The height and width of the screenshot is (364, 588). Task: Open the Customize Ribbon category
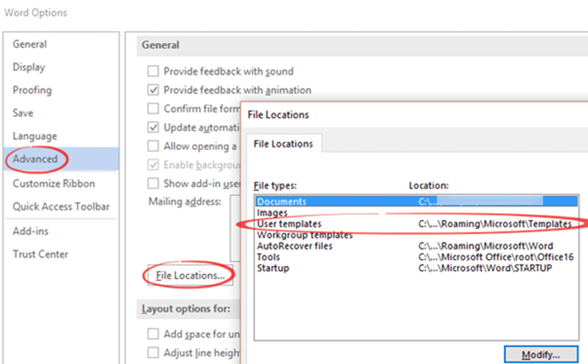tap(53, 184)
